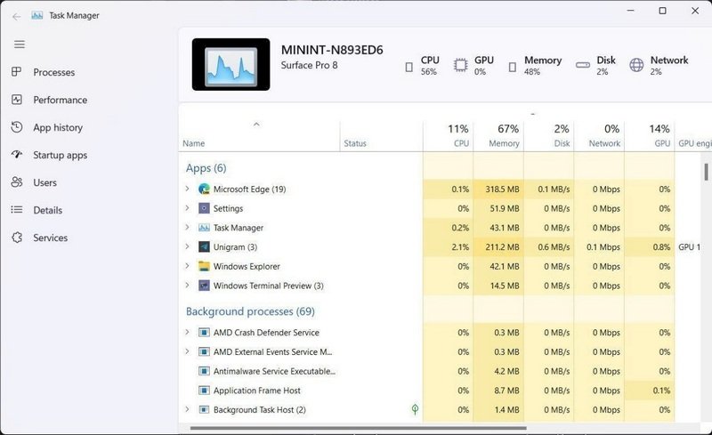Click the Microsoft Edge app icon

204,189
